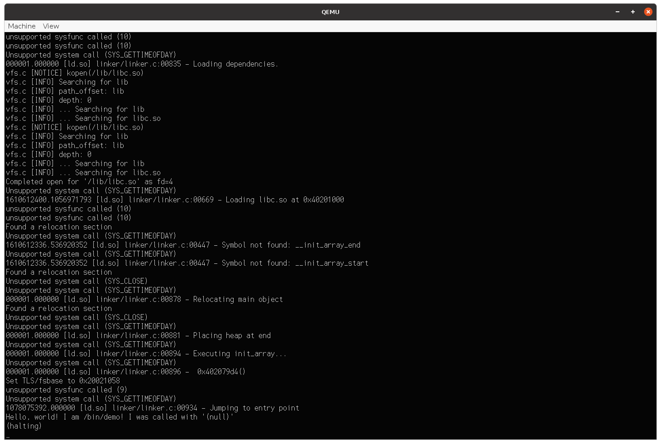
Task: Click the 'Hello, world! I am /bin/demo!' line
Action: pyautogui.click(x=120, y=417)
